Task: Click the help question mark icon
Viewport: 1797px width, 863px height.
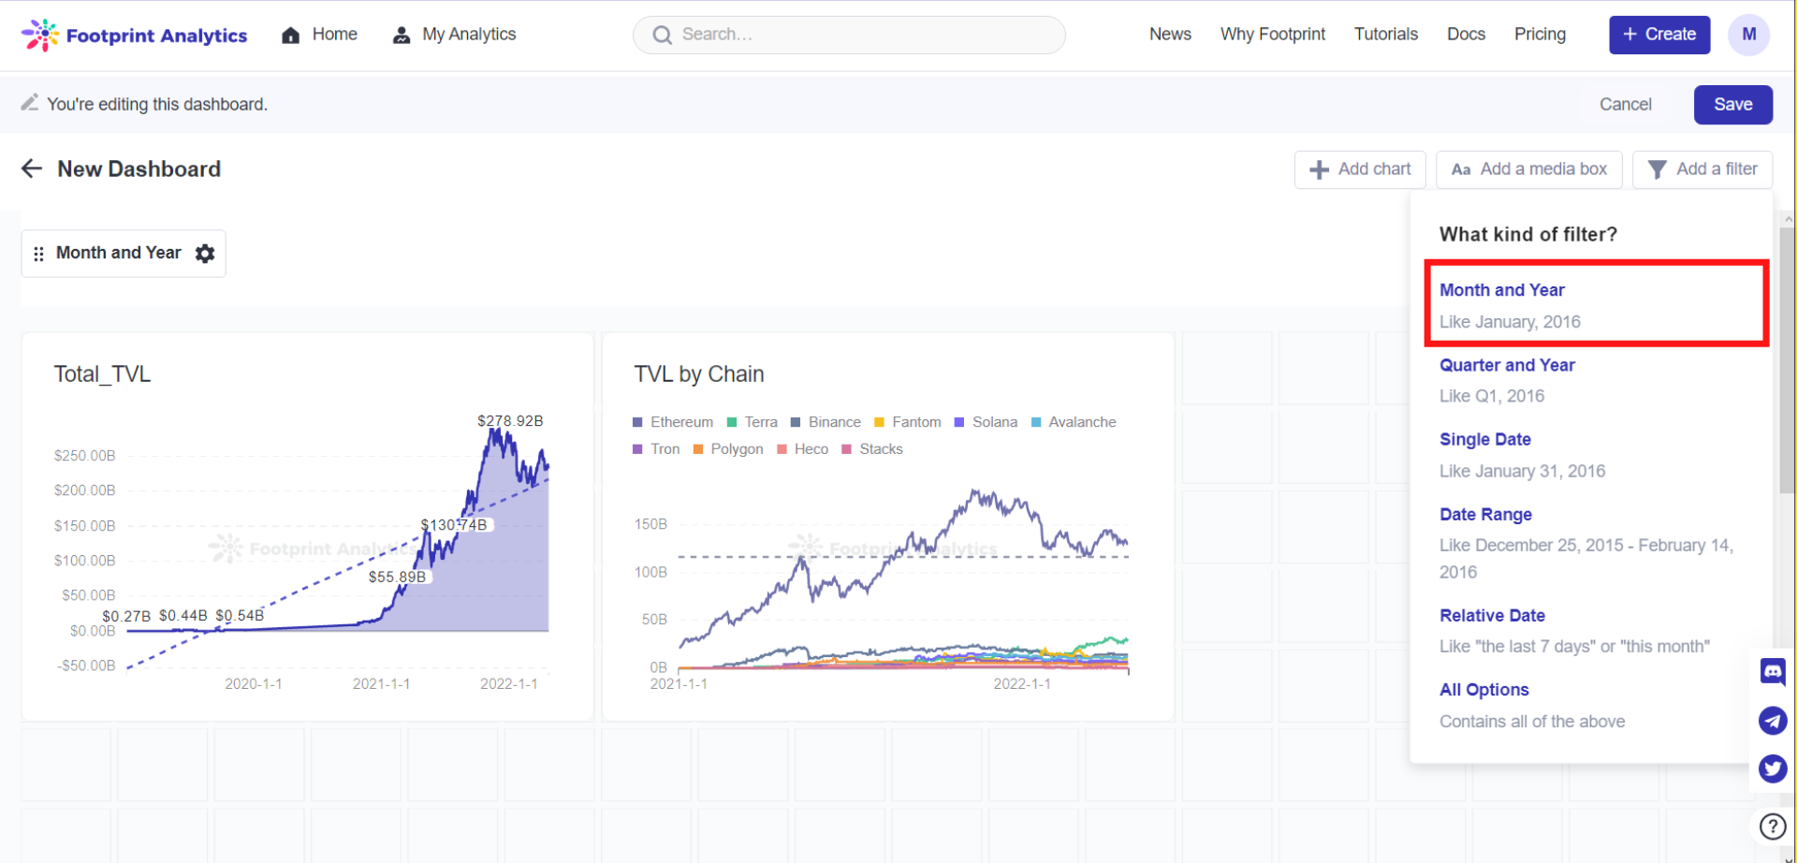Action: click(1773, 826)
